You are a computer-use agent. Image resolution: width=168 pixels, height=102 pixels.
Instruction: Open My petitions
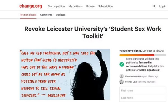pyautogui.click(x=76, y=6)
